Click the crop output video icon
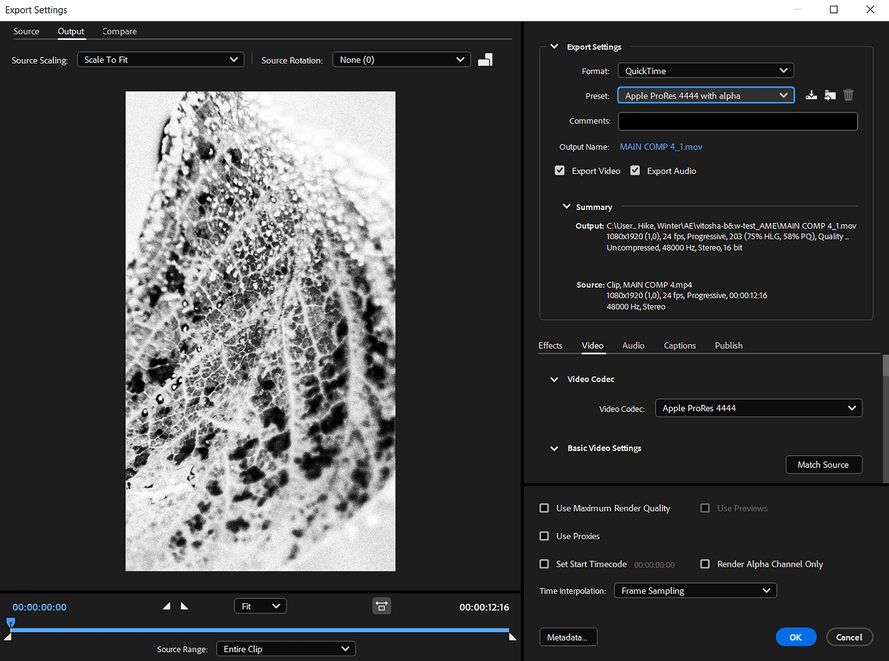889x661 pixels. 485,60
